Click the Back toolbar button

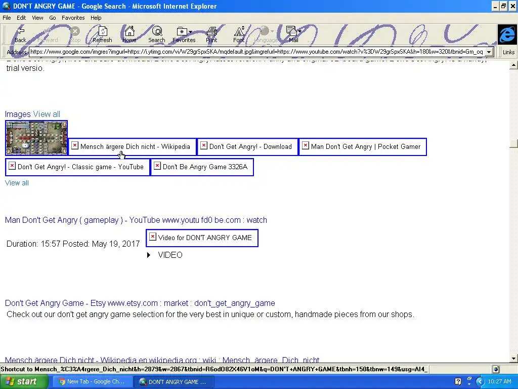tap(20, 34)
